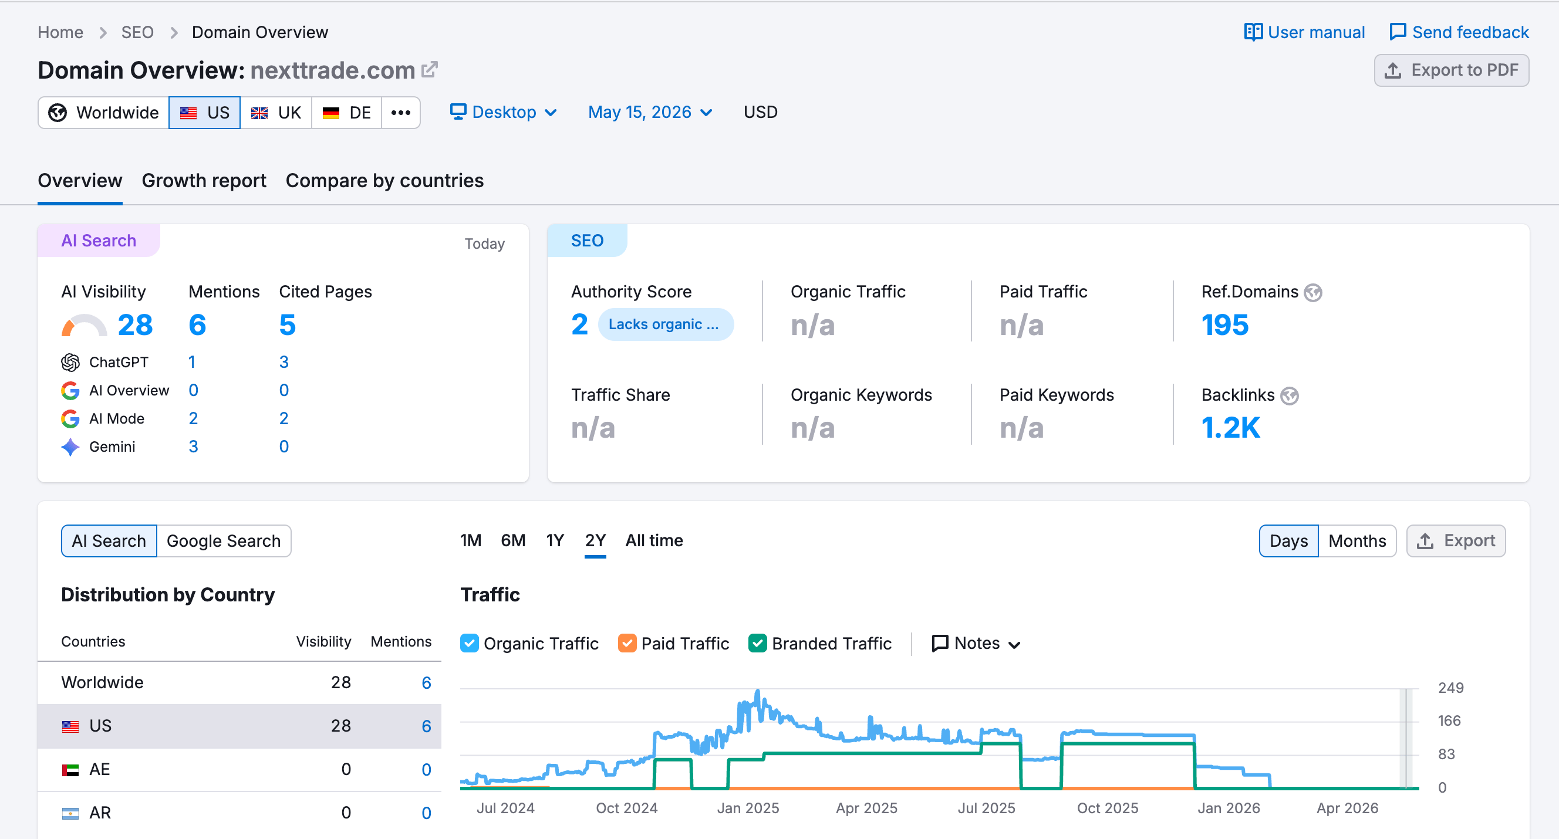The height and width of the screenshot is (839, 1559).
Task: Expand the Notes dropdown
Action: click(x=976, y=644)
